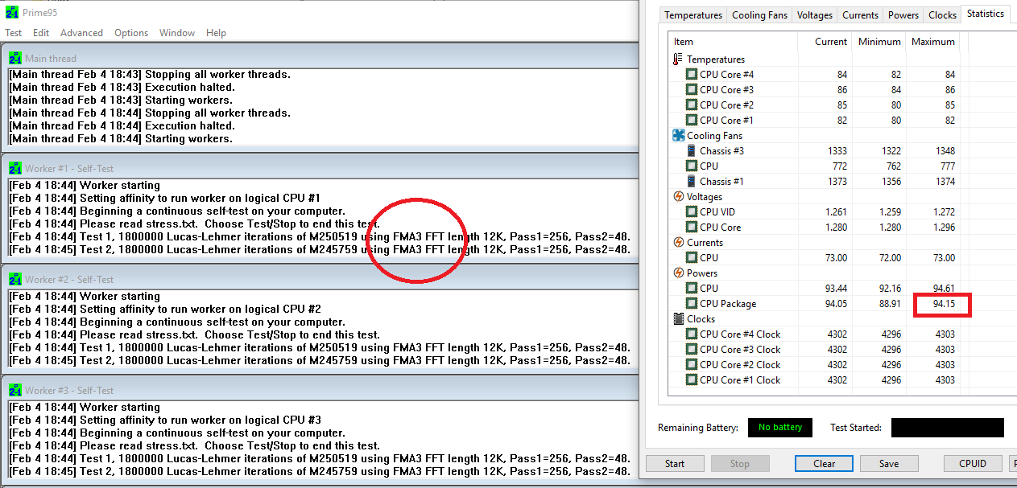This screenshot has height=488, width=1017.
Task: Click the CPU Core #1 Clock row icon
Action: [691, 379]
